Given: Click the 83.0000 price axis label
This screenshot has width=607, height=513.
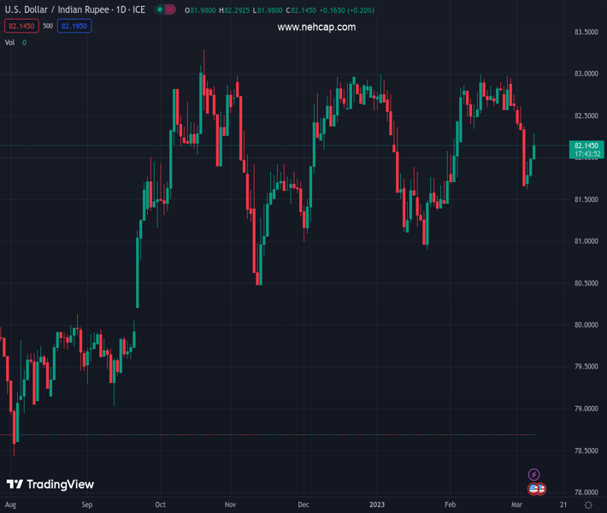Looking at the screenshot, I should pos(585,74).
